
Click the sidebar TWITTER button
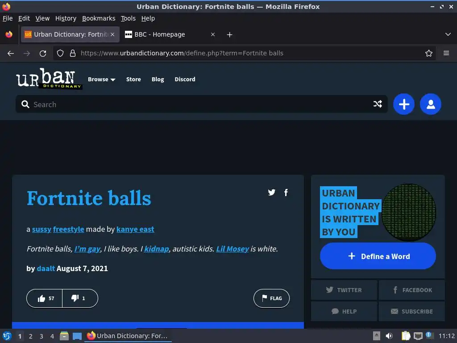[344, 290]
